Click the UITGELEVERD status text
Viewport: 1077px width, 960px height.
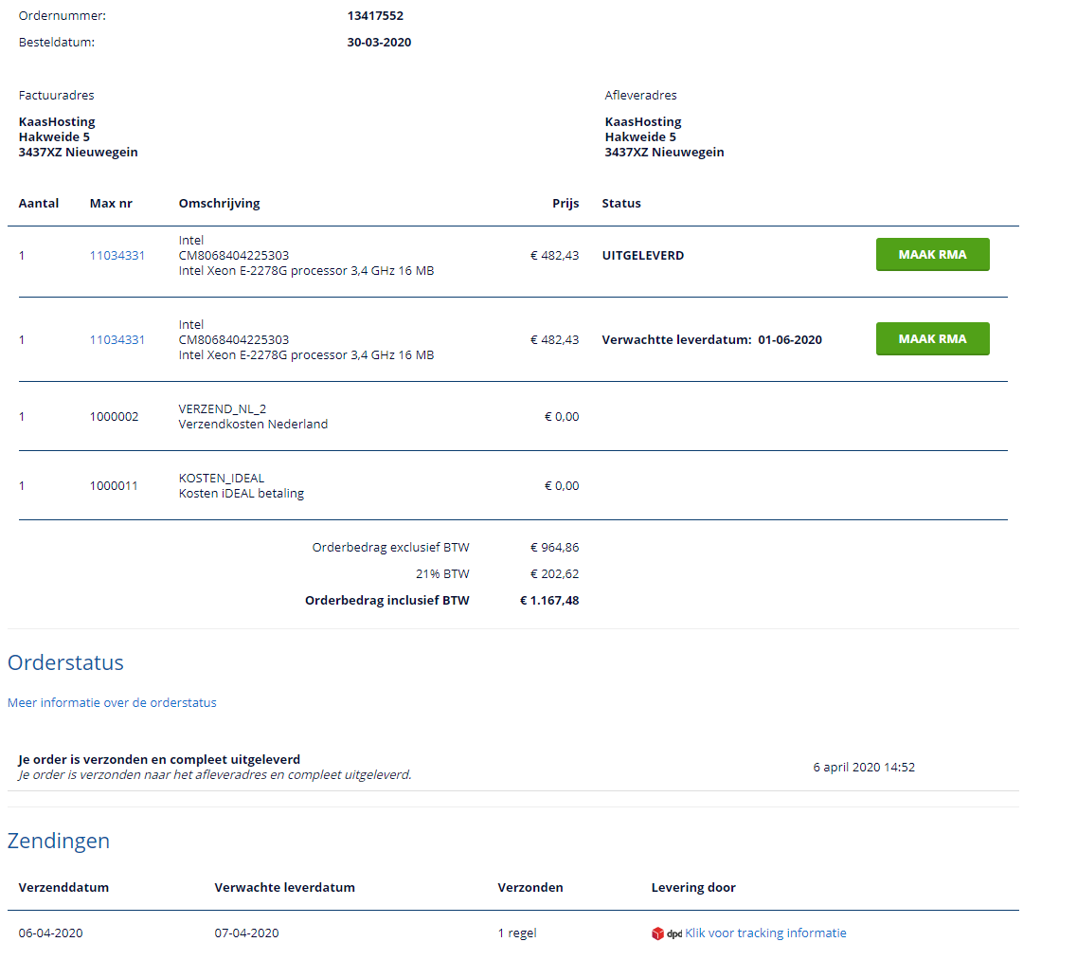tap(642, 255)
